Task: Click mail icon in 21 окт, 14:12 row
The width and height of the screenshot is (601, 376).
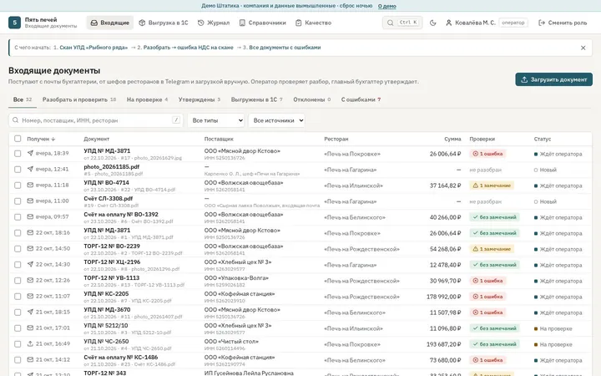Action: [x=30, y=359]
